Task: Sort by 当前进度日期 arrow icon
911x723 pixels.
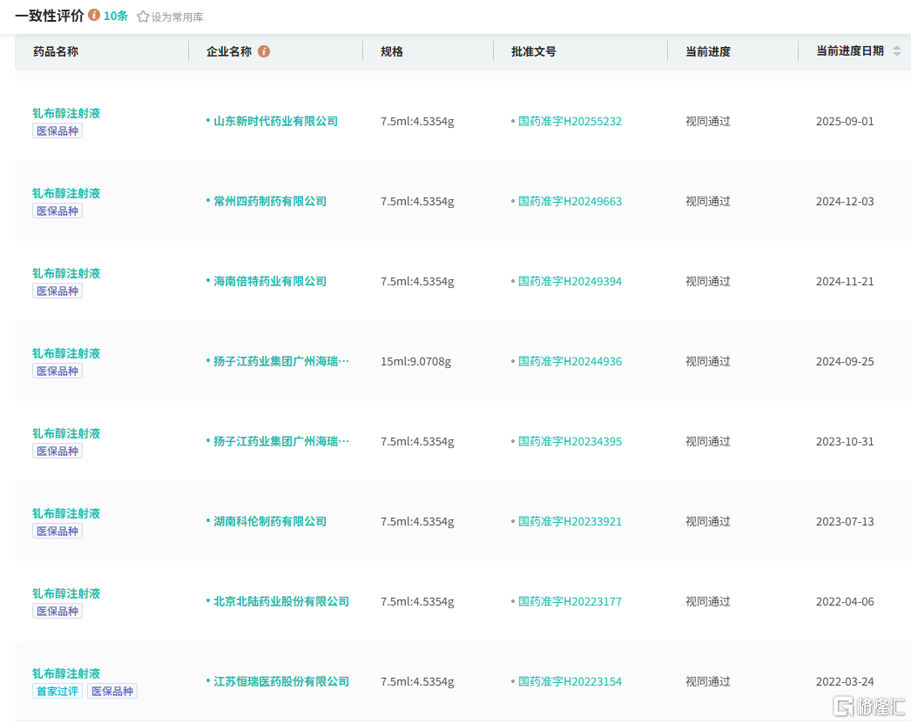Action: (x=897, y=51)
